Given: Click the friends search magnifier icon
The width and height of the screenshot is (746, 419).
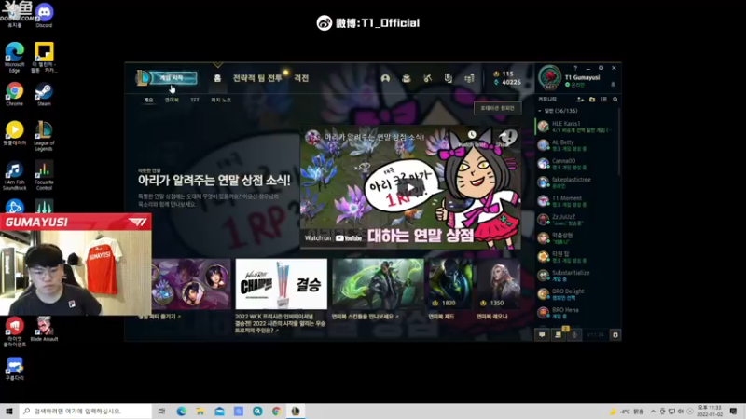Looking at the screenshot, I should (615, 100).
